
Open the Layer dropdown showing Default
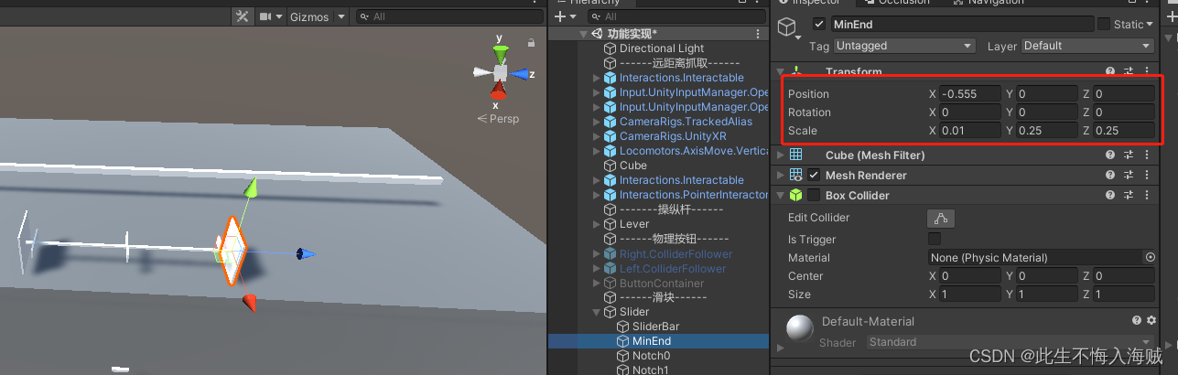pyautogui.click(x=1088, y=46)
